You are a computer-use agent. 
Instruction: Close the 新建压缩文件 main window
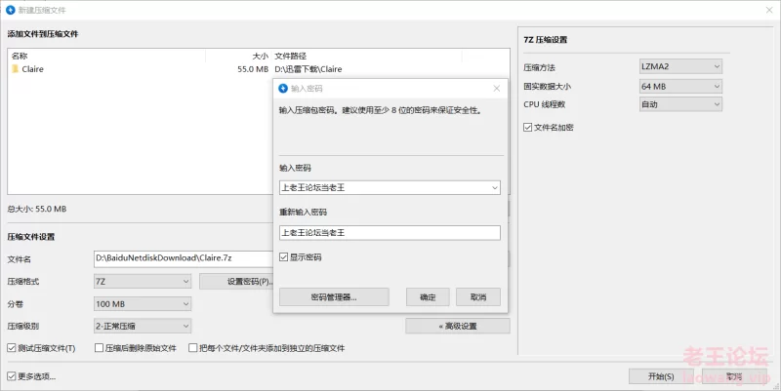(769, 10)
